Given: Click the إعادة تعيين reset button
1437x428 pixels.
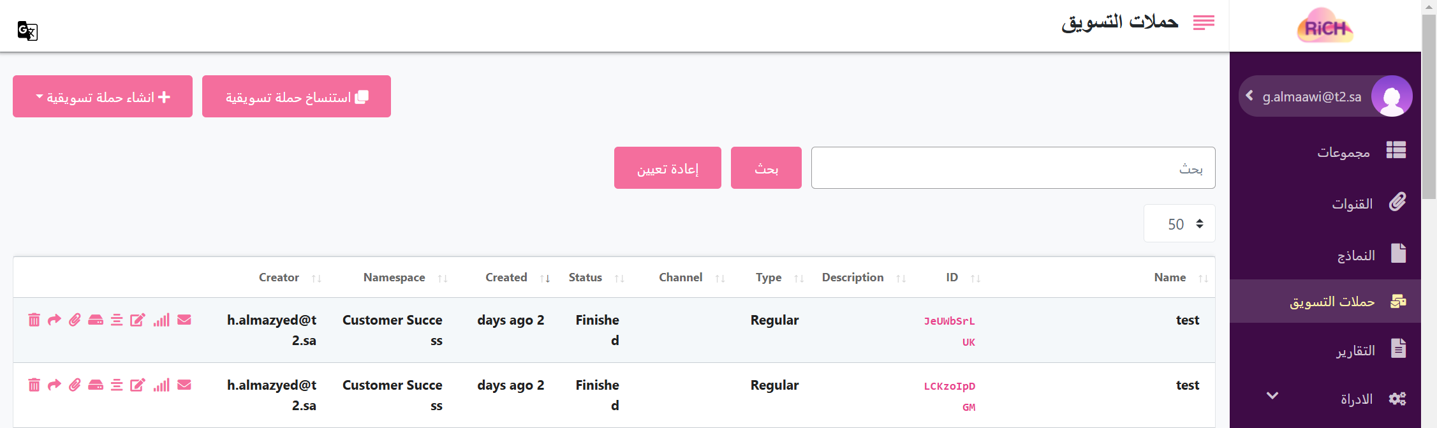Looking at the screenshot, I should point(667,168).
